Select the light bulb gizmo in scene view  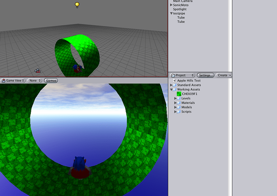(x=77, y=5)
